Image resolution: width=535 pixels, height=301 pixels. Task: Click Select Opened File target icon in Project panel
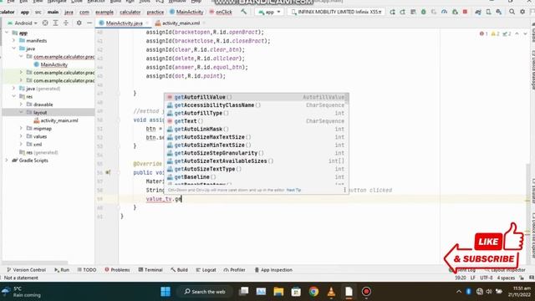pos(45,23)
